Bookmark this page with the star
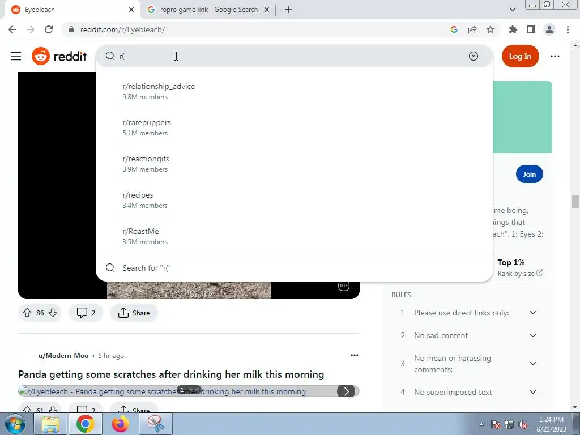This screenshot has width=580, height=435. pos(491,29)
